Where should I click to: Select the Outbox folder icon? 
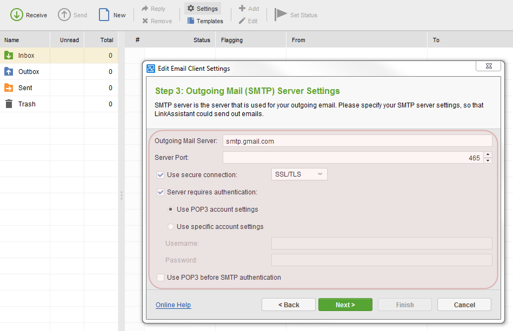[x=9, y=72]
